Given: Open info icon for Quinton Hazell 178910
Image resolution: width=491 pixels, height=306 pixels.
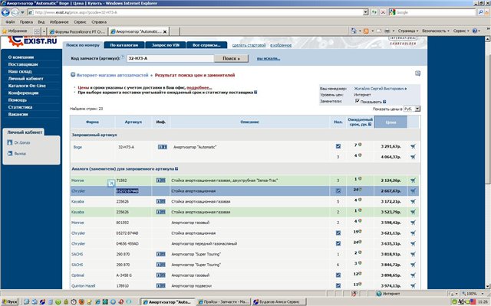Looking at the screenshot, I should (160, 285).
